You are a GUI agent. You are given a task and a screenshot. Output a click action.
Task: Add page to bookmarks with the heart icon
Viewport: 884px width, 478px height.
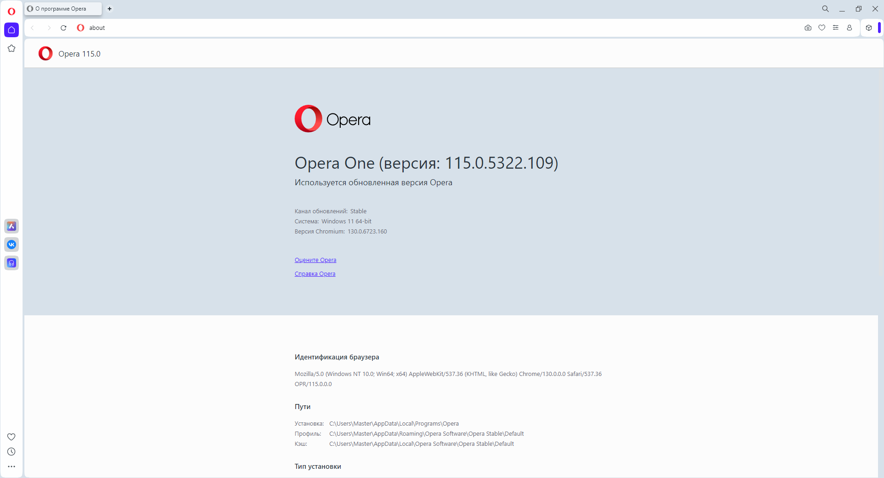(x=822, y=28)
